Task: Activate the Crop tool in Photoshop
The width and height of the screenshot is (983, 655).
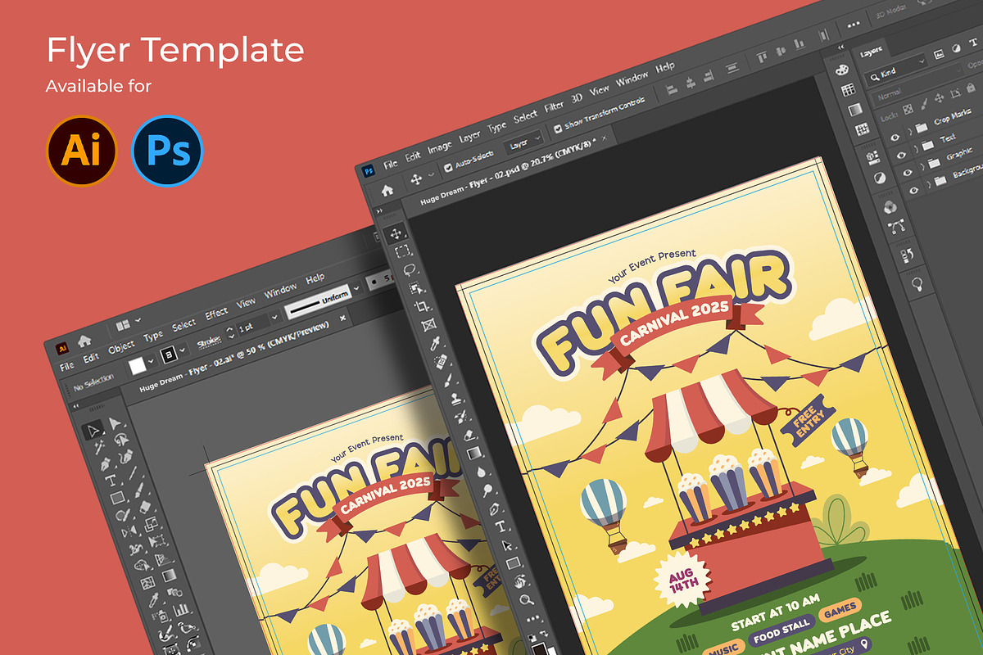Action: pyautogui.click(x=422, y=306)
